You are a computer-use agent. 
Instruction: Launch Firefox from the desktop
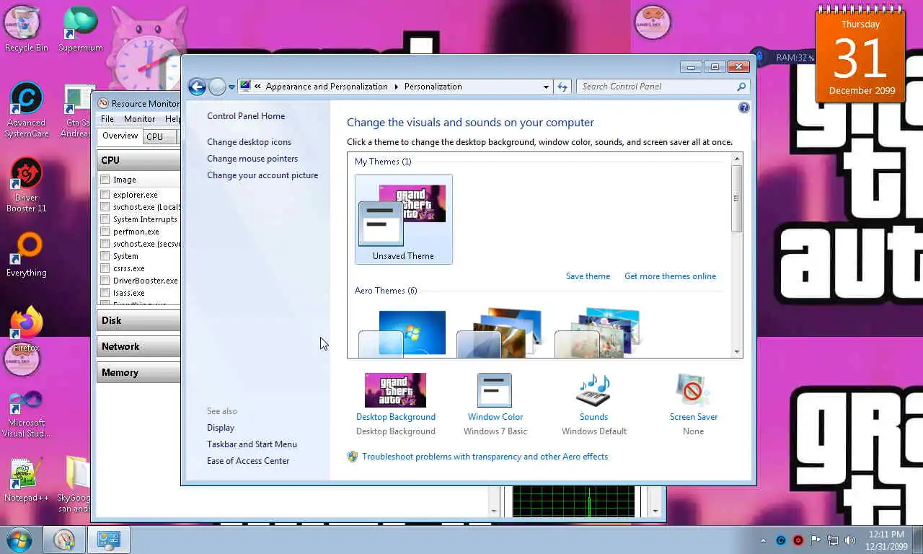[26, 330]
